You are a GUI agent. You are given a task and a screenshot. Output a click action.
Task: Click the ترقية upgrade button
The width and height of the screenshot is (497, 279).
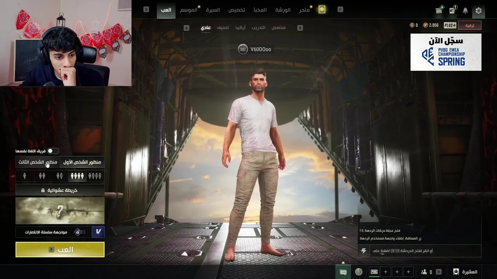pos(470,25)
